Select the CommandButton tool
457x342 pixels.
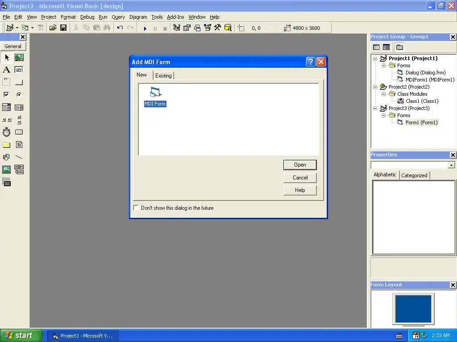click(x=19, y=82)
